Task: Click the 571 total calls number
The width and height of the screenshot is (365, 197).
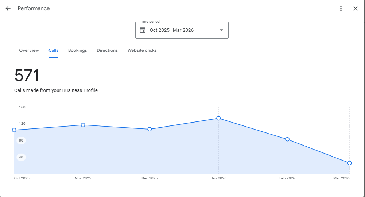Action: 27,76
